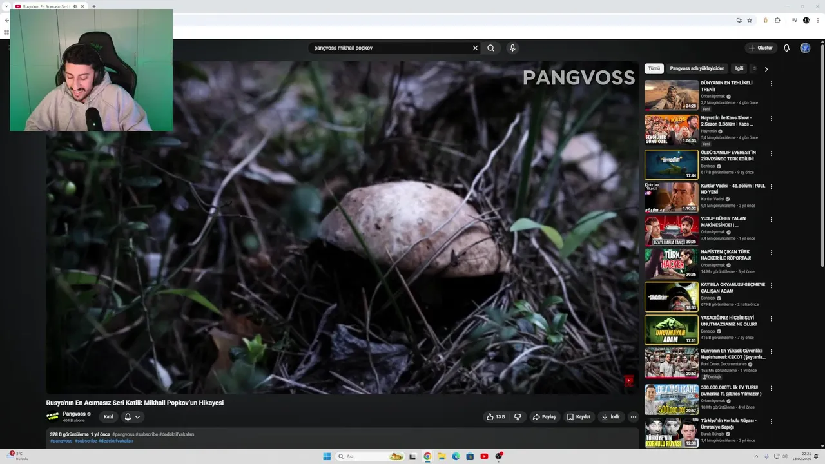The width and height of the screenshot is (825, 464).
Task: Open options for Hayrettin ile Kaos Show video
Action: click(771, 119)
